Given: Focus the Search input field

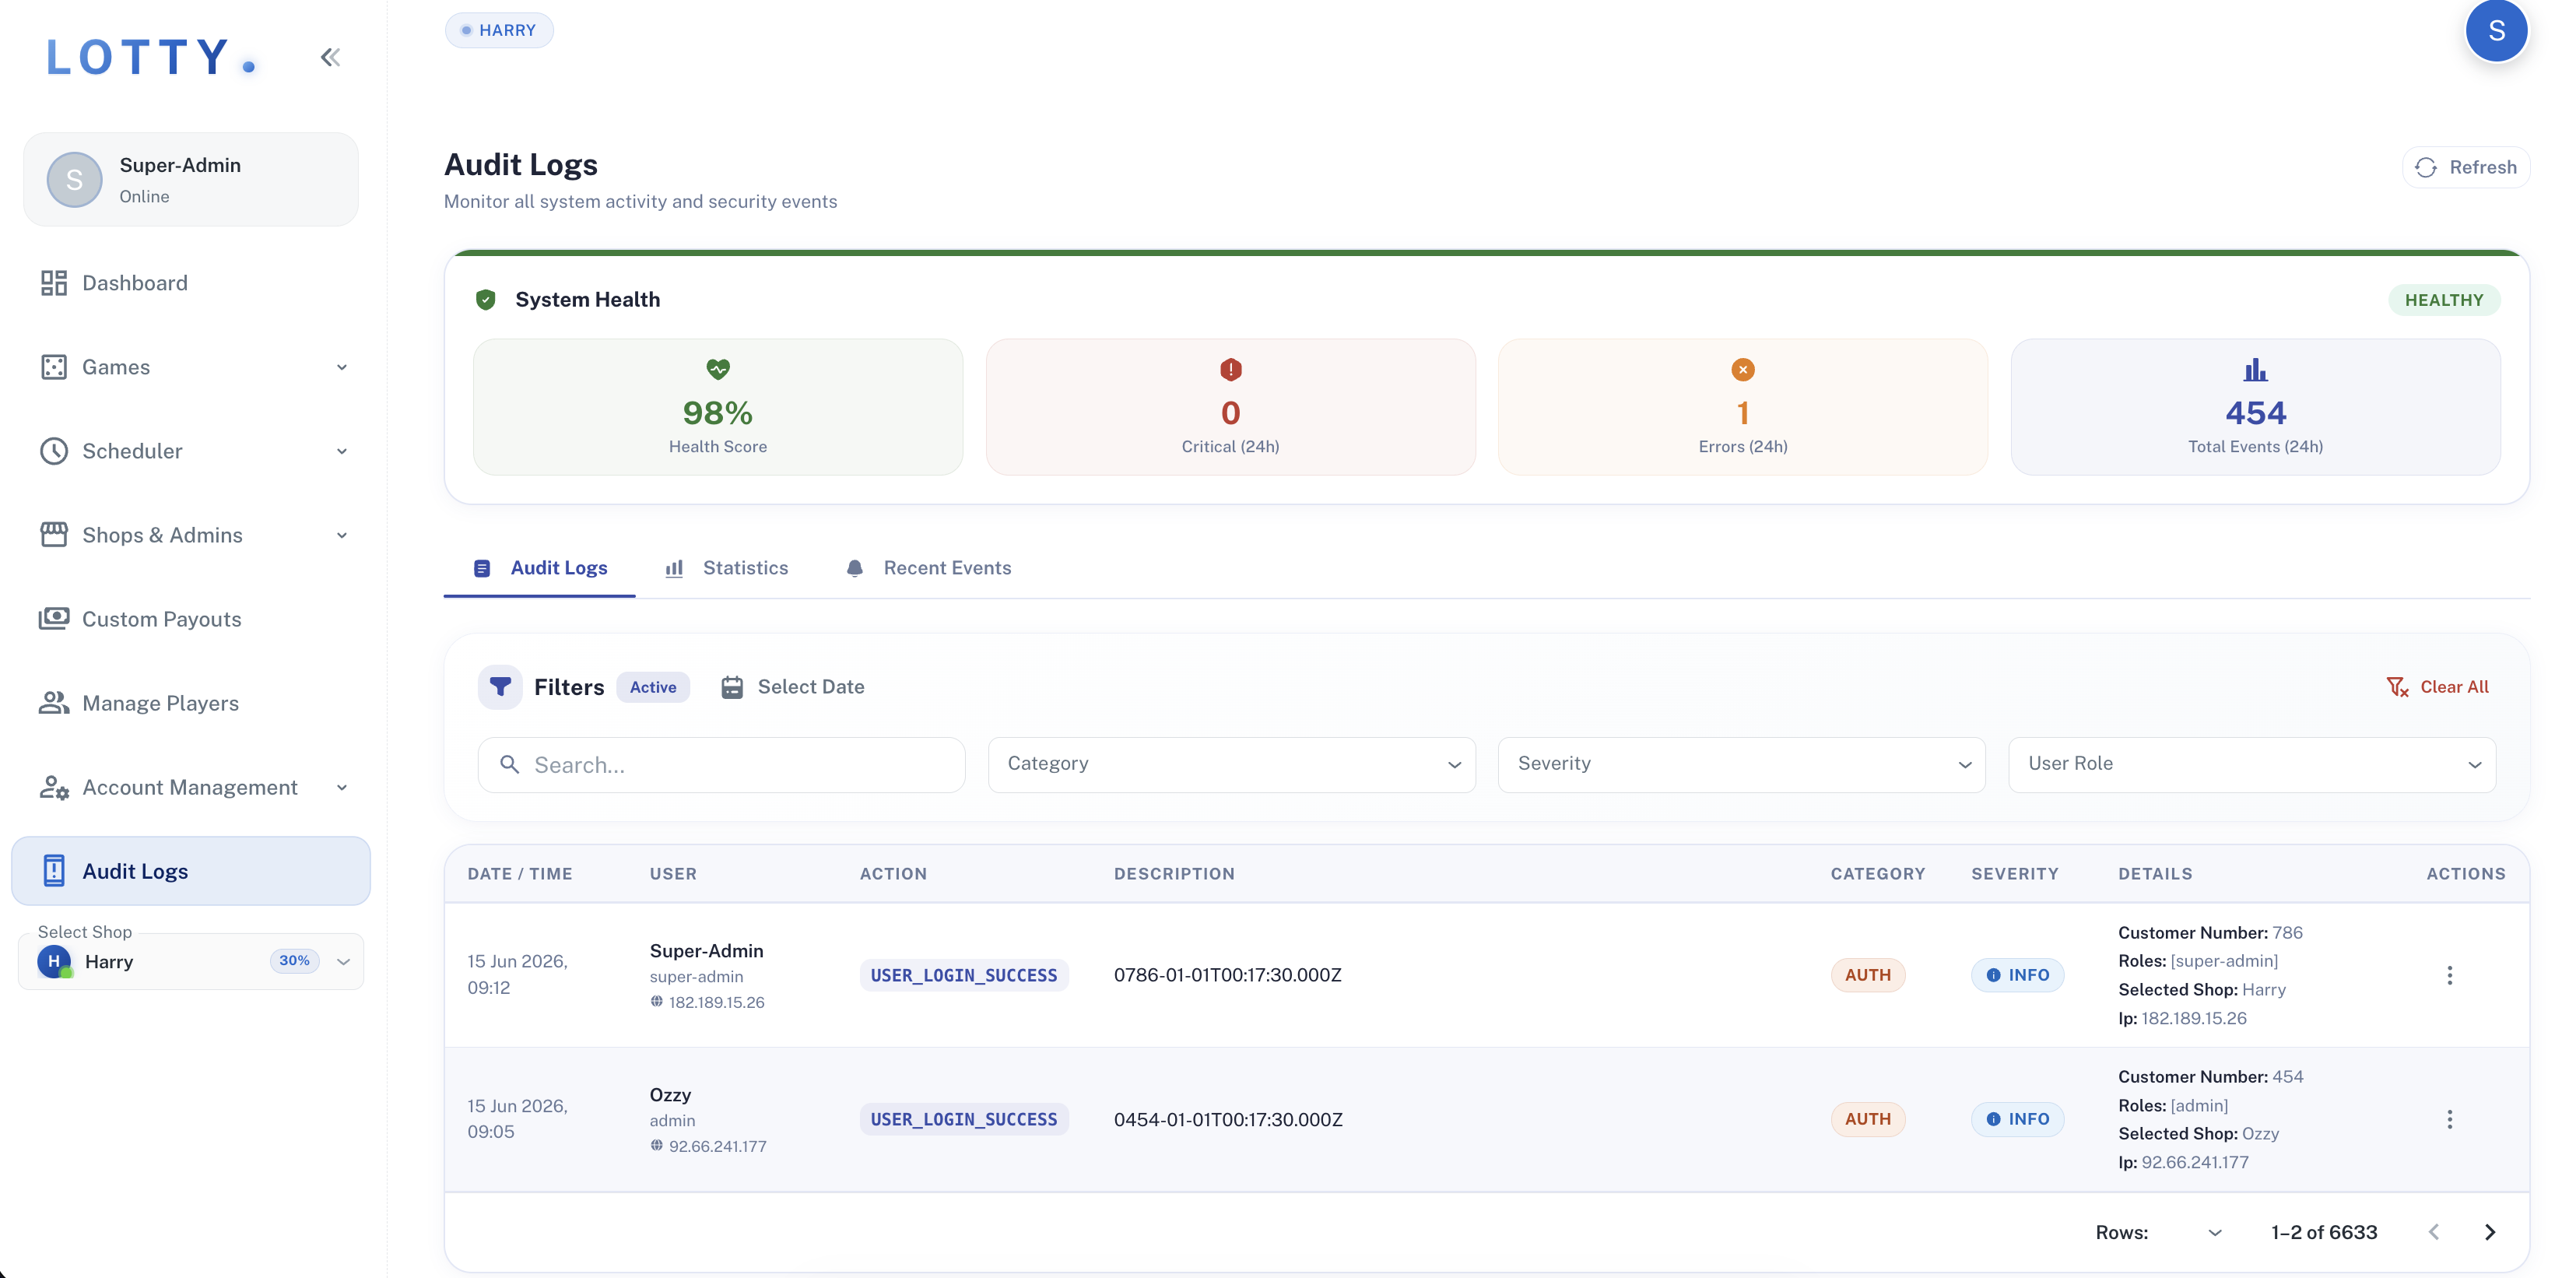Looking at the screenshot, I should tap(721, 765).
